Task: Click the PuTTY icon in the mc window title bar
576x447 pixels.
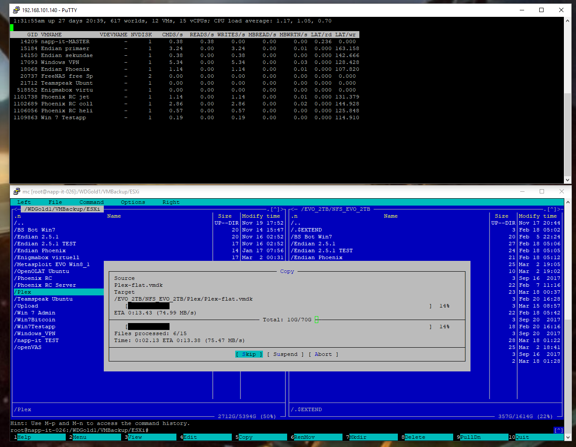Action: coord(16,191)
